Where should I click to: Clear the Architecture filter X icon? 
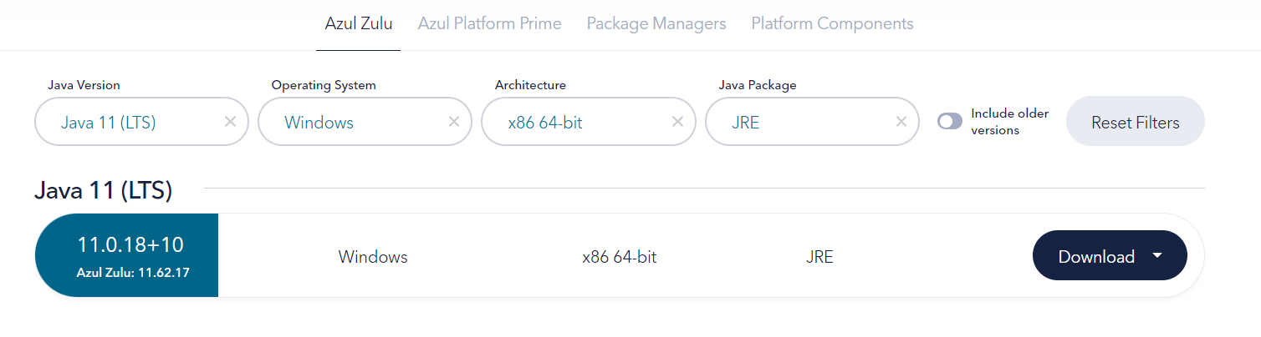[x=678, y=122]
